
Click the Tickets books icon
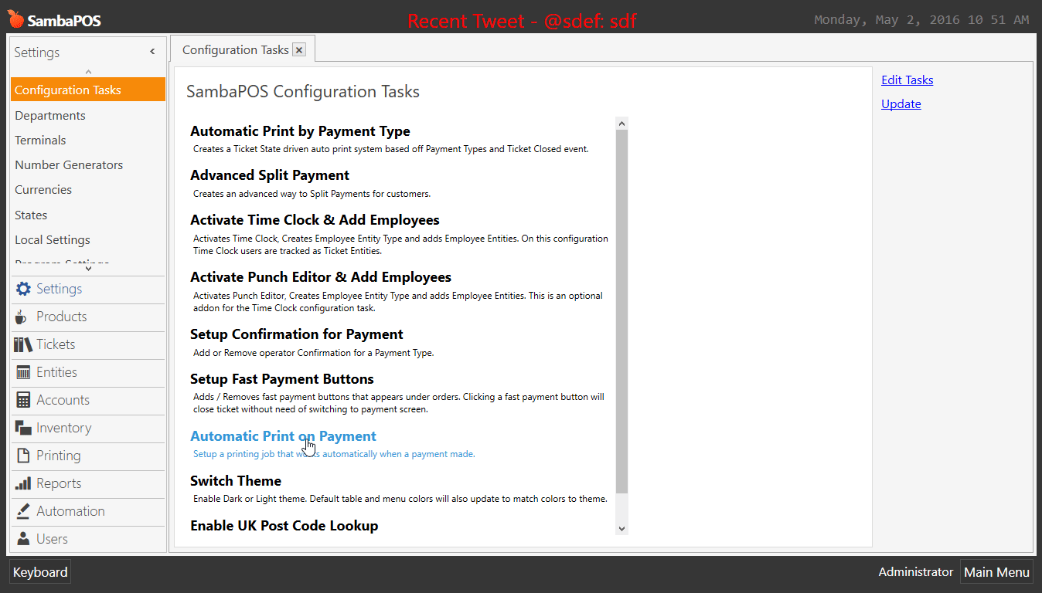click(23, 344)
